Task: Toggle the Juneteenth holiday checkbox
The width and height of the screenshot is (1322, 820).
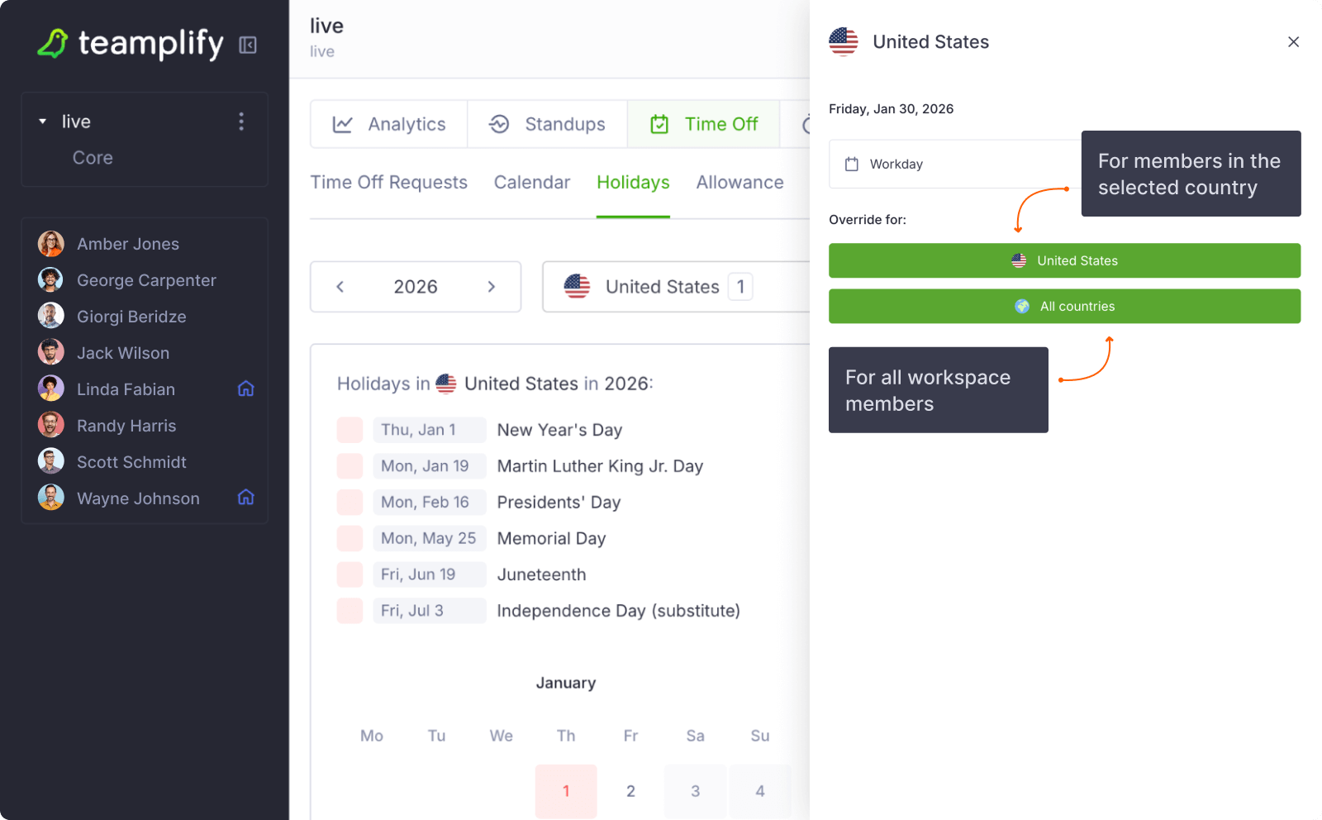Action: [350, 574]
